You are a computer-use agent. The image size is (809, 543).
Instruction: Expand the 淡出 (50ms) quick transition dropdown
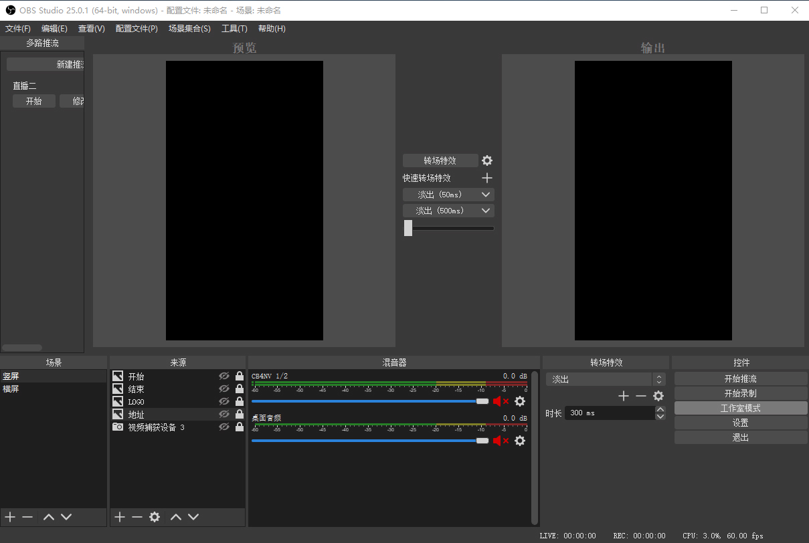click(486, 195)
